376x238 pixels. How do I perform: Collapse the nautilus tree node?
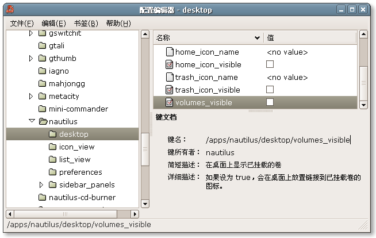pos(32,121)
